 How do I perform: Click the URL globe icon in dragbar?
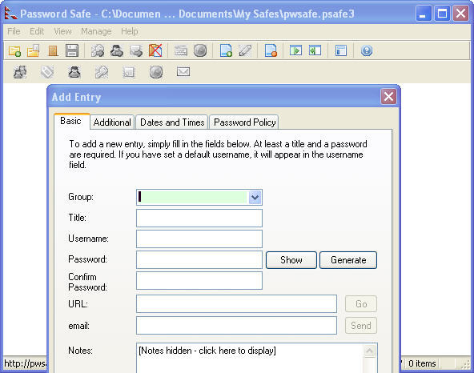156,72
